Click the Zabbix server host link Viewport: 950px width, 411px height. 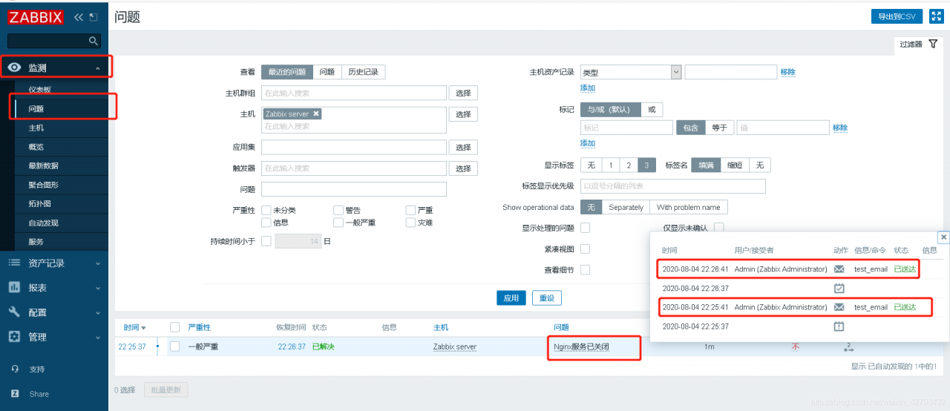pos(455,346)
